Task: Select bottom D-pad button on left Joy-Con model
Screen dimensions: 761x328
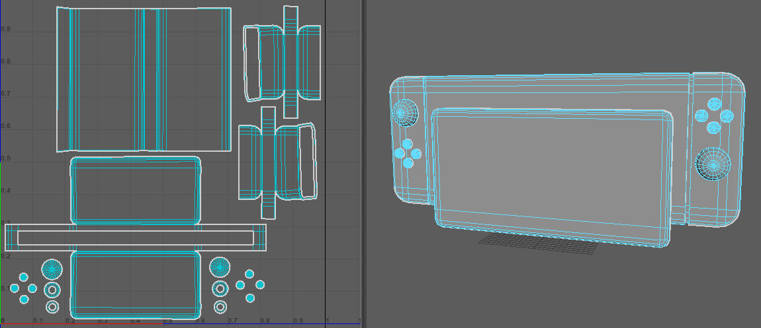Action: (x=408, y=163)
